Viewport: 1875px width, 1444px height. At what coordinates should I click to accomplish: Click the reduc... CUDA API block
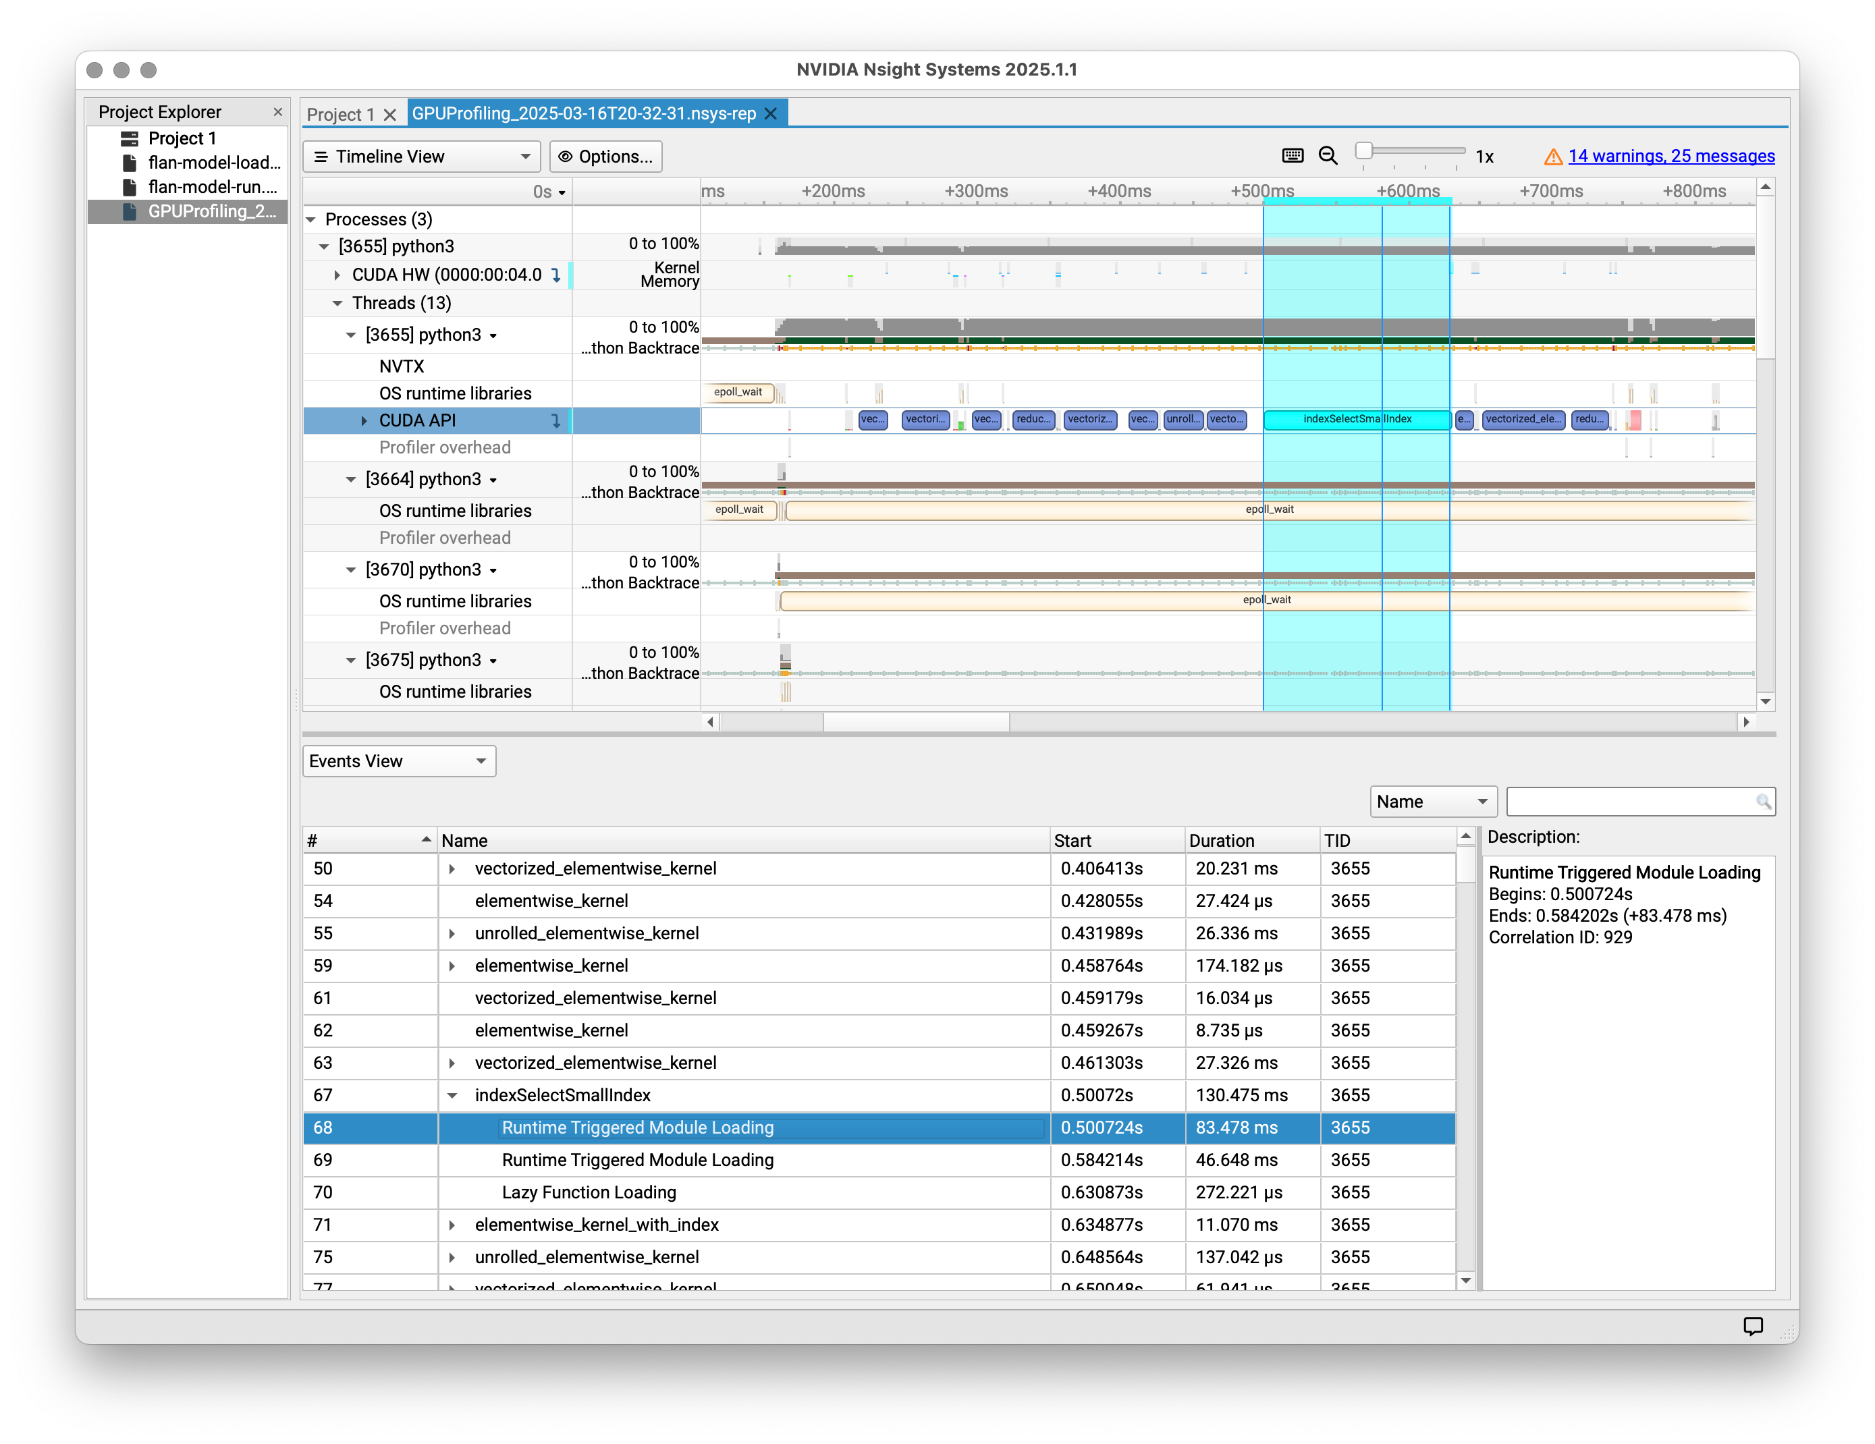[1033, 420]
